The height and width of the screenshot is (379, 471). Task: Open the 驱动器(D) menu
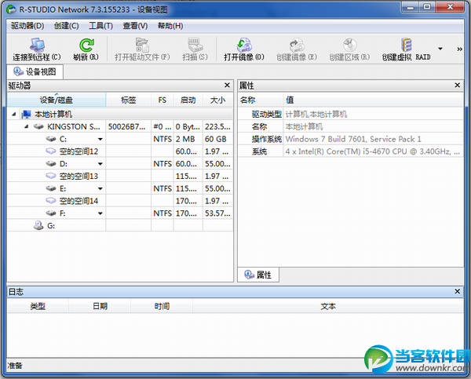27,26
